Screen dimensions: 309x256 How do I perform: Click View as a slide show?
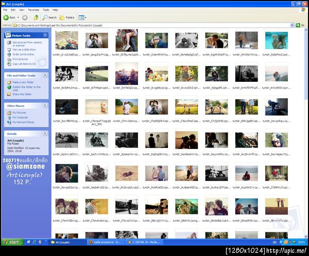[24, 49]
